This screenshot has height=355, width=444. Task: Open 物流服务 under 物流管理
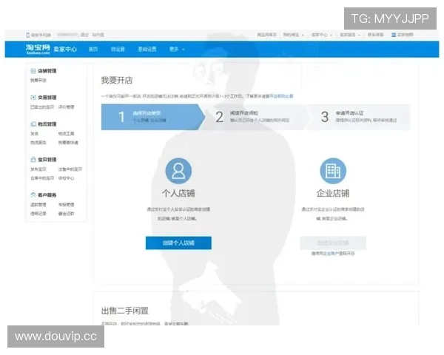[x=38, y=143]
